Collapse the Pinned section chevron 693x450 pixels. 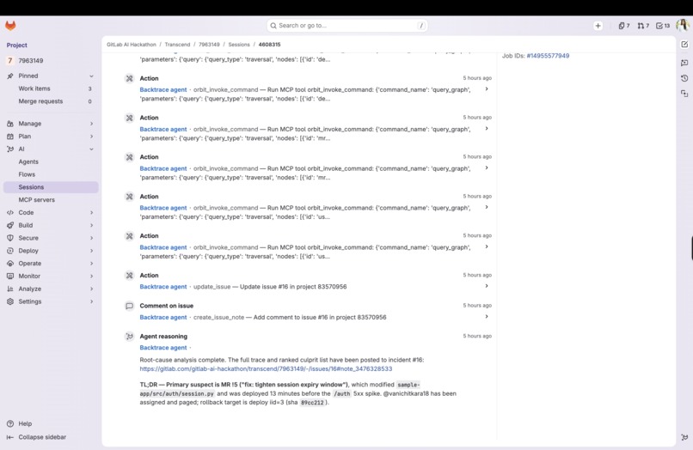91,76
